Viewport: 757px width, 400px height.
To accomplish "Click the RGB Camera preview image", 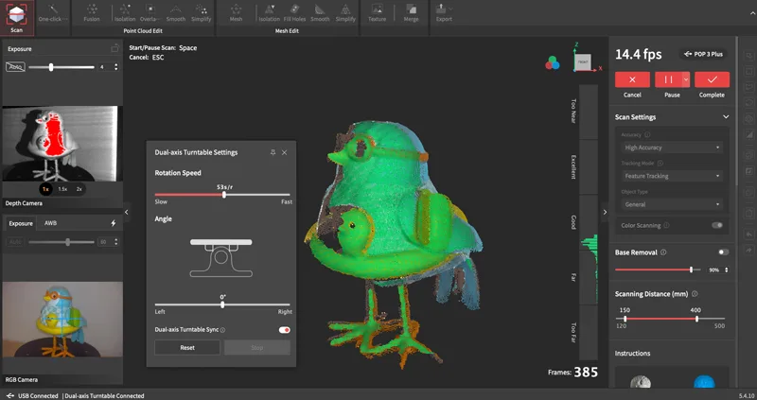I will pos(62,320).
